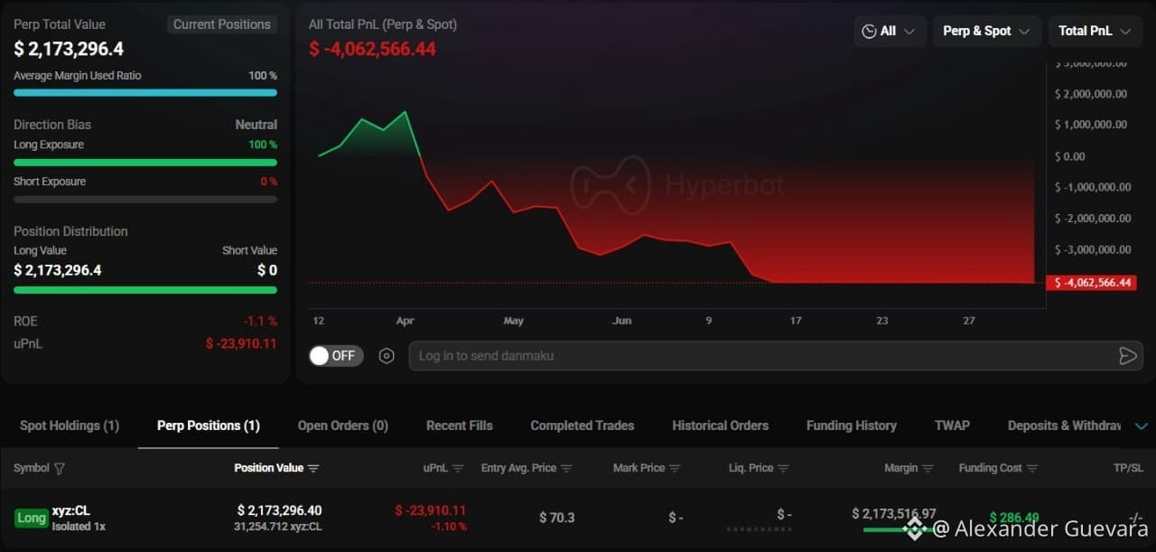Click ROE value -1.1 %
The height and width of the screenshot is (552, 1156).
coord(260,322)
